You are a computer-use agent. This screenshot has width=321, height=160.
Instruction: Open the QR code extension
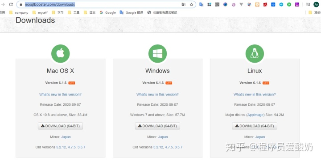(217, 4)
